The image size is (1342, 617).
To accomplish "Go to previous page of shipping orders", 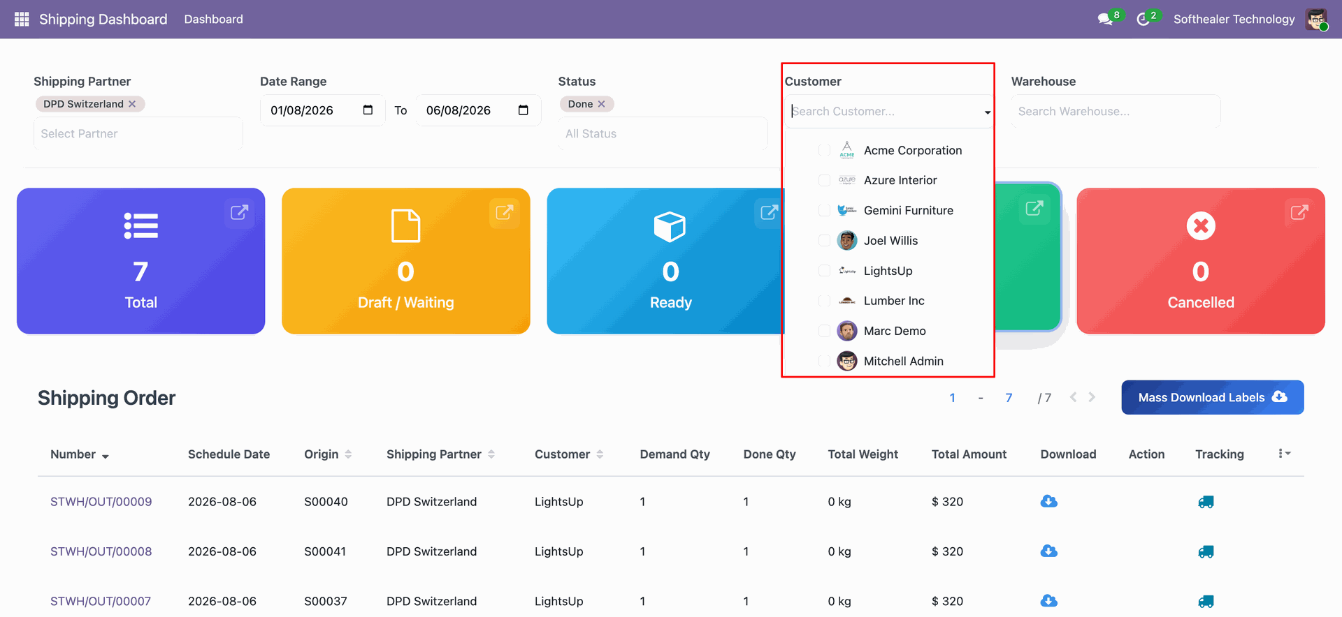I will [x=1074, y=397].
